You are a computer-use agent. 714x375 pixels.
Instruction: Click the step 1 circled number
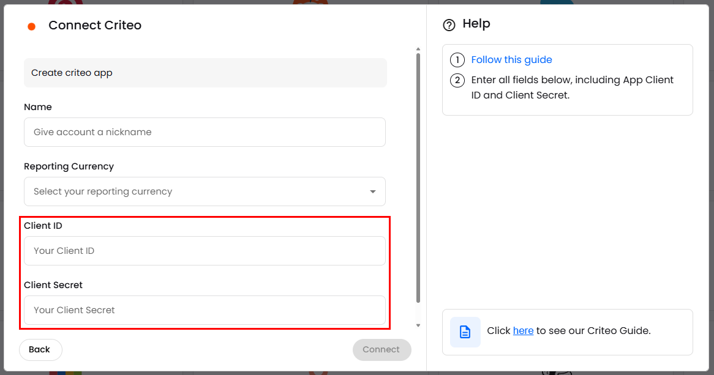[x=457, y=60]
